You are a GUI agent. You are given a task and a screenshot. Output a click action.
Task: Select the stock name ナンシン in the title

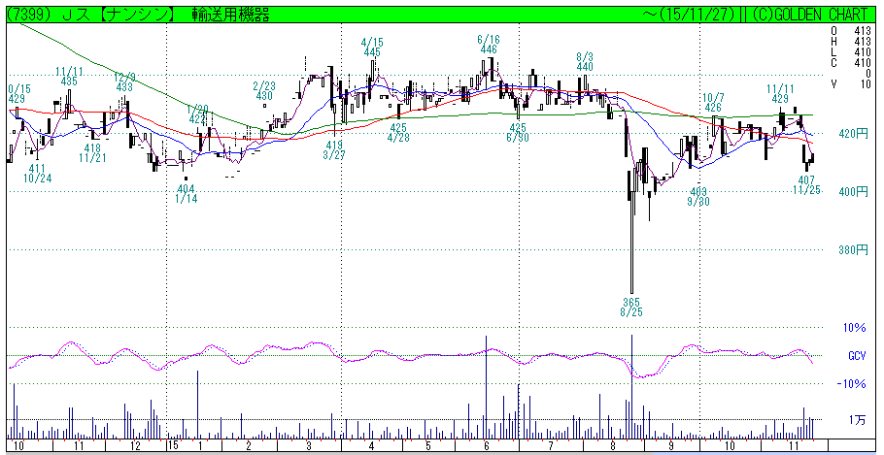[x=139, y=16]
